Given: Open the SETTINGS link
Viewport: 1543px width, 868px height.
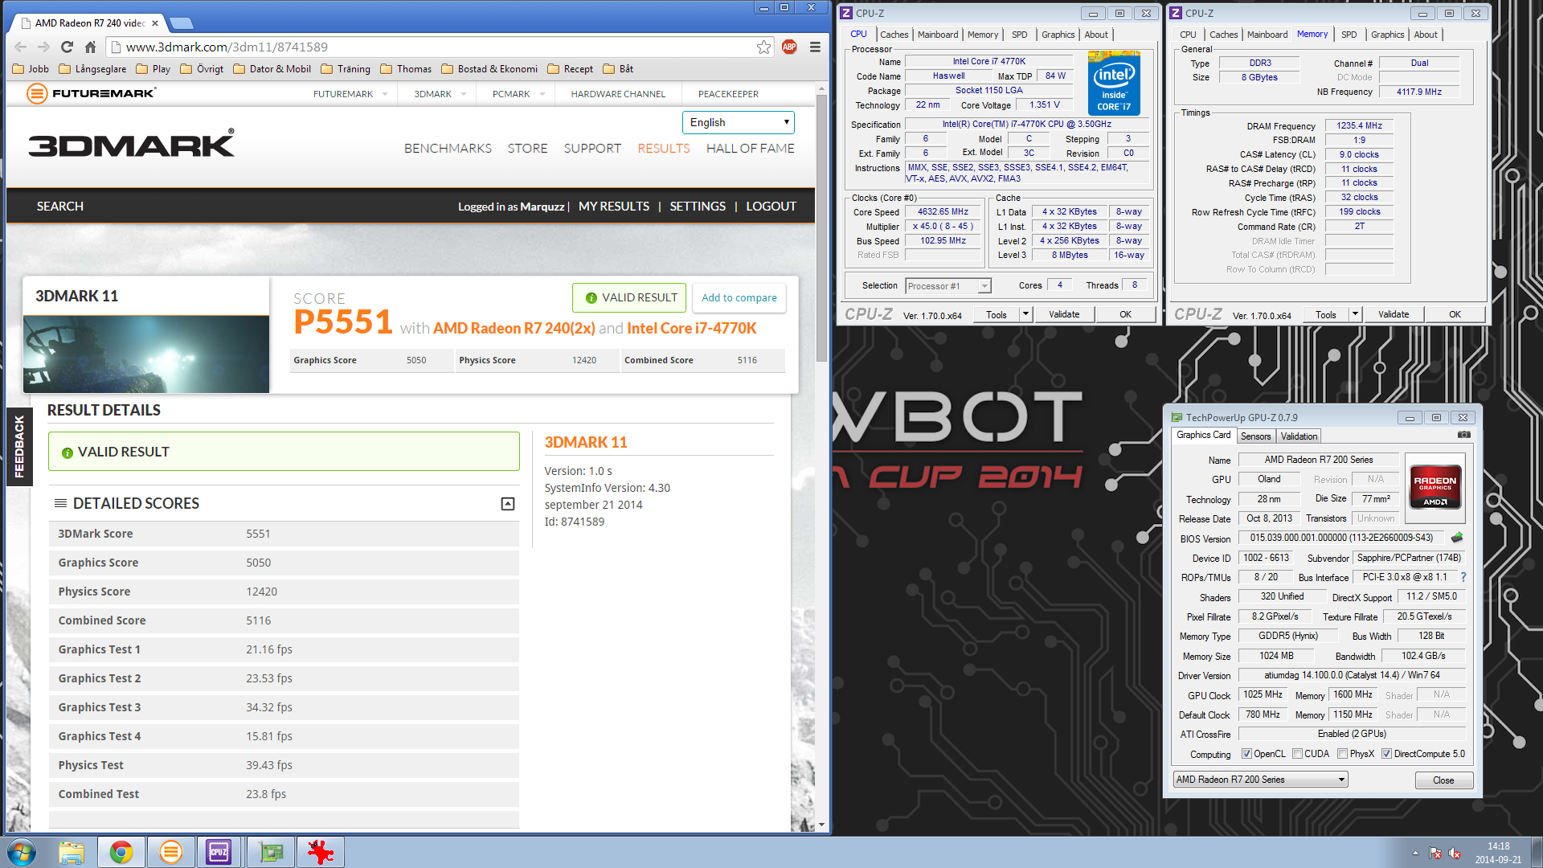Looking at the screenshot, I should click(698, 207).
